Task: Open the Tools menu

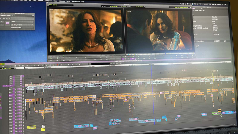Action: point(55,1)
